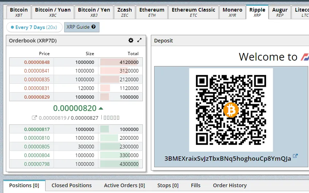Open the Ethereum Classic ETC tab
Screen dimensions: 309x193
coord(193,12)
